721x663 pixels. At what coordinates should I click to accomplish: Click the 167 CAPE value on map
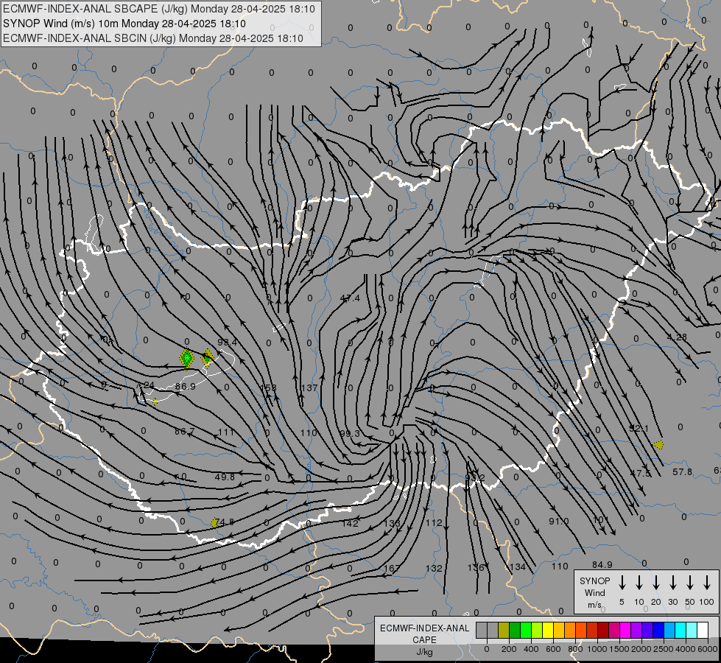pos(392,568)
